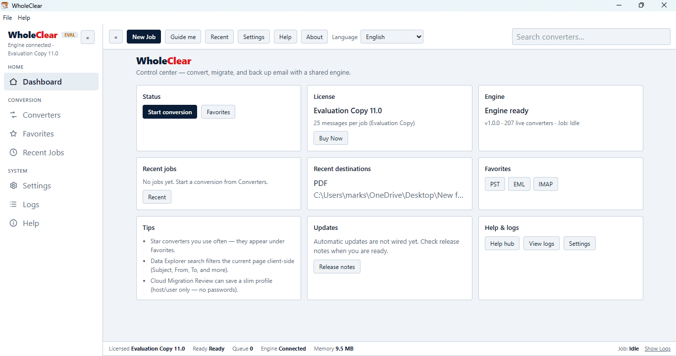Click the Recent toolbar button
Viewport: 676px width, 356px height.
click(219, 37)
